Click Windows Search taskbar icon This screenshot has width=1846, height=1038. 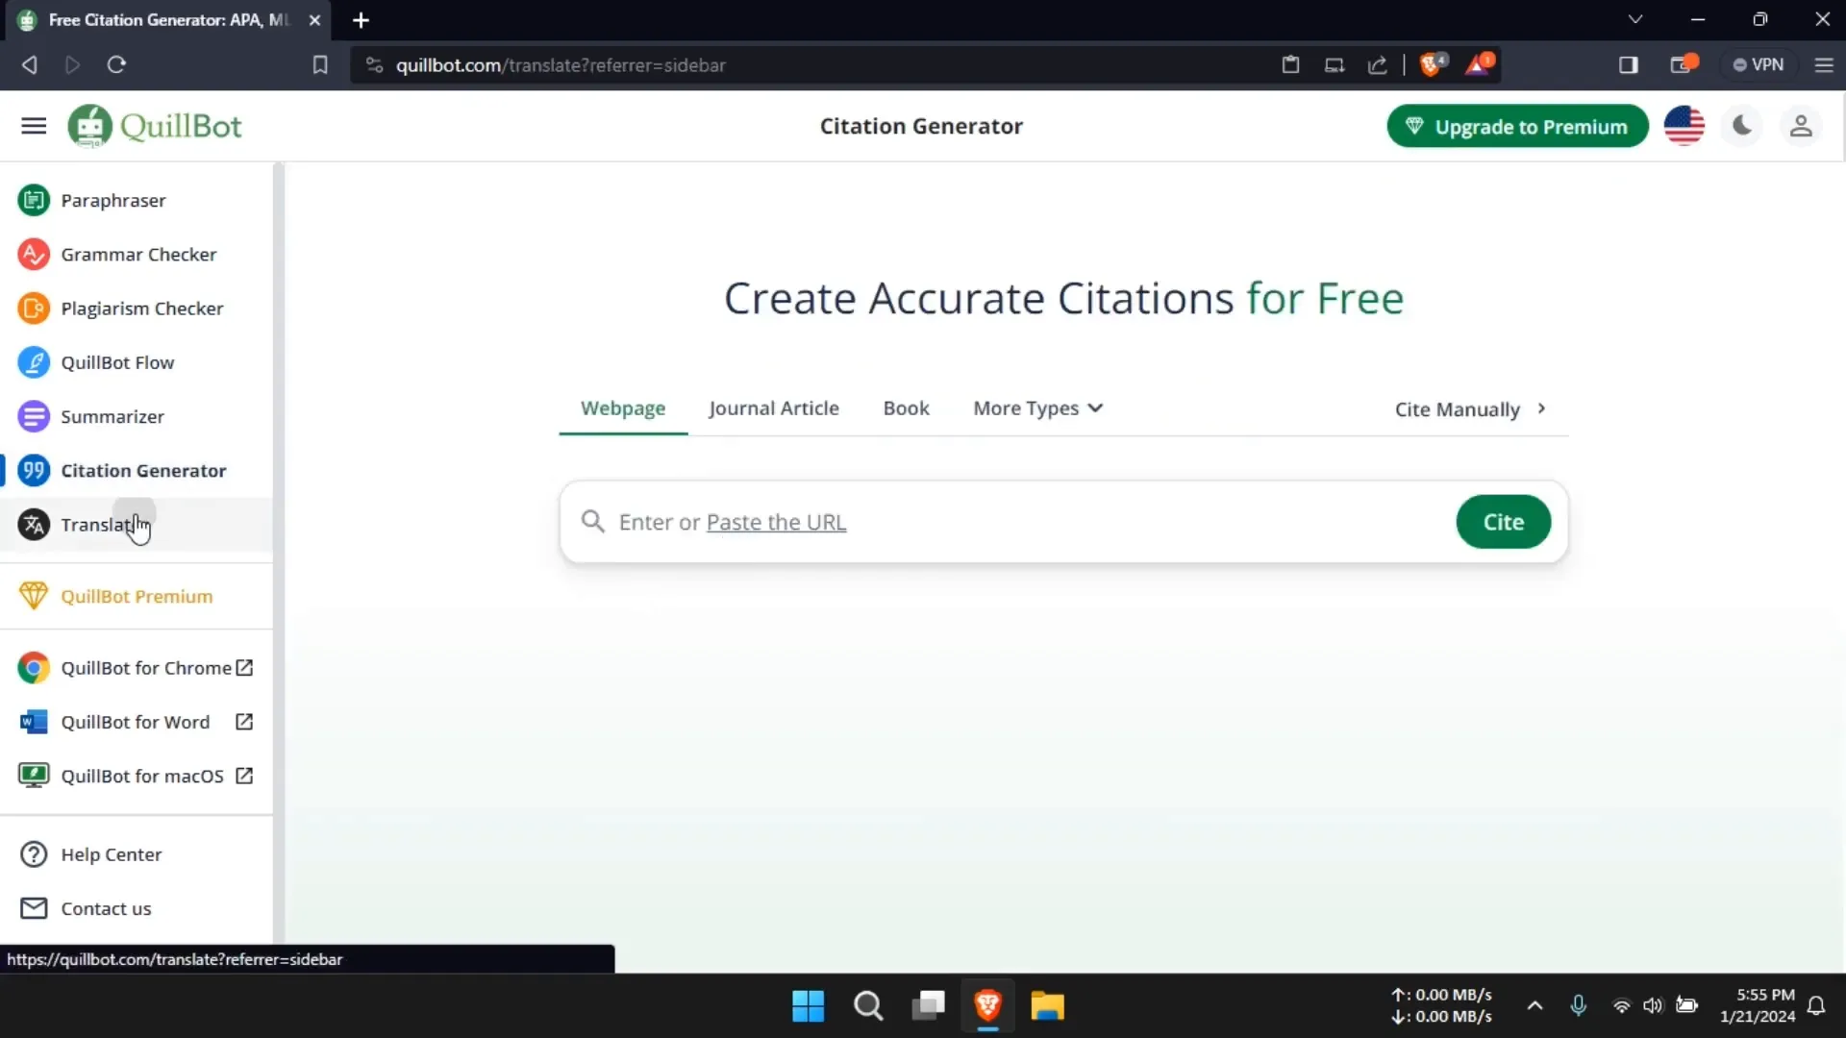pyautogui.click(x=868, y=1005)
